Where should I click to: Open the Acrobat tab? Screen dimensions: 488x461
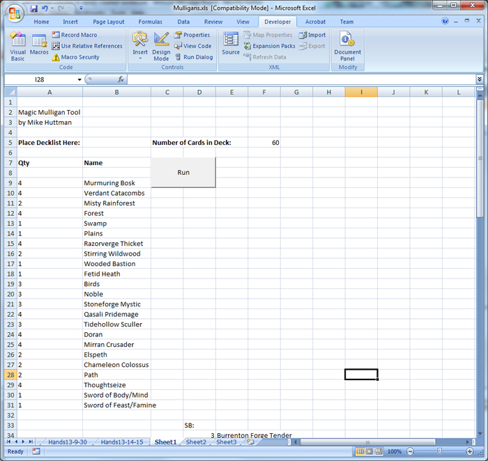click(x=315, y=22)
